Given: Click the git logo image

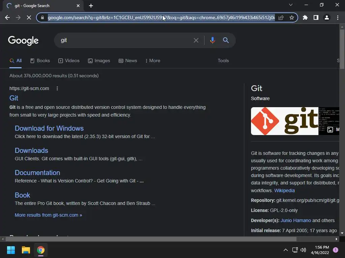Looking at the screenshot, I should 284,121.
